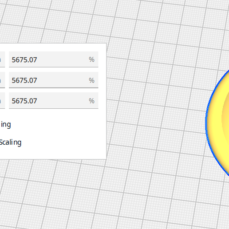This screenshot has height=229, width=229.
Task: Click the bottom 5675.07 % scale field
Action: coord(54,101)
